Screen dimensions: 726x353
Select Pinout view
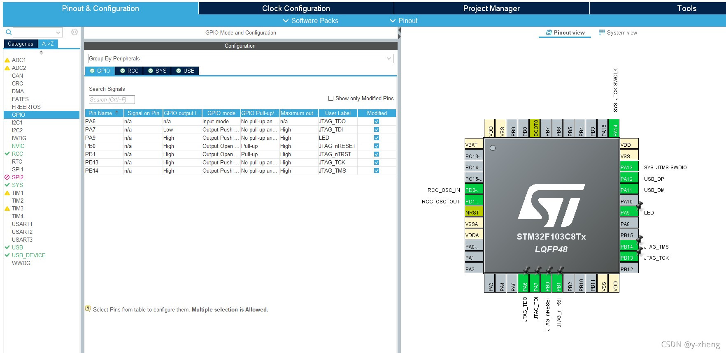[565, 32]
